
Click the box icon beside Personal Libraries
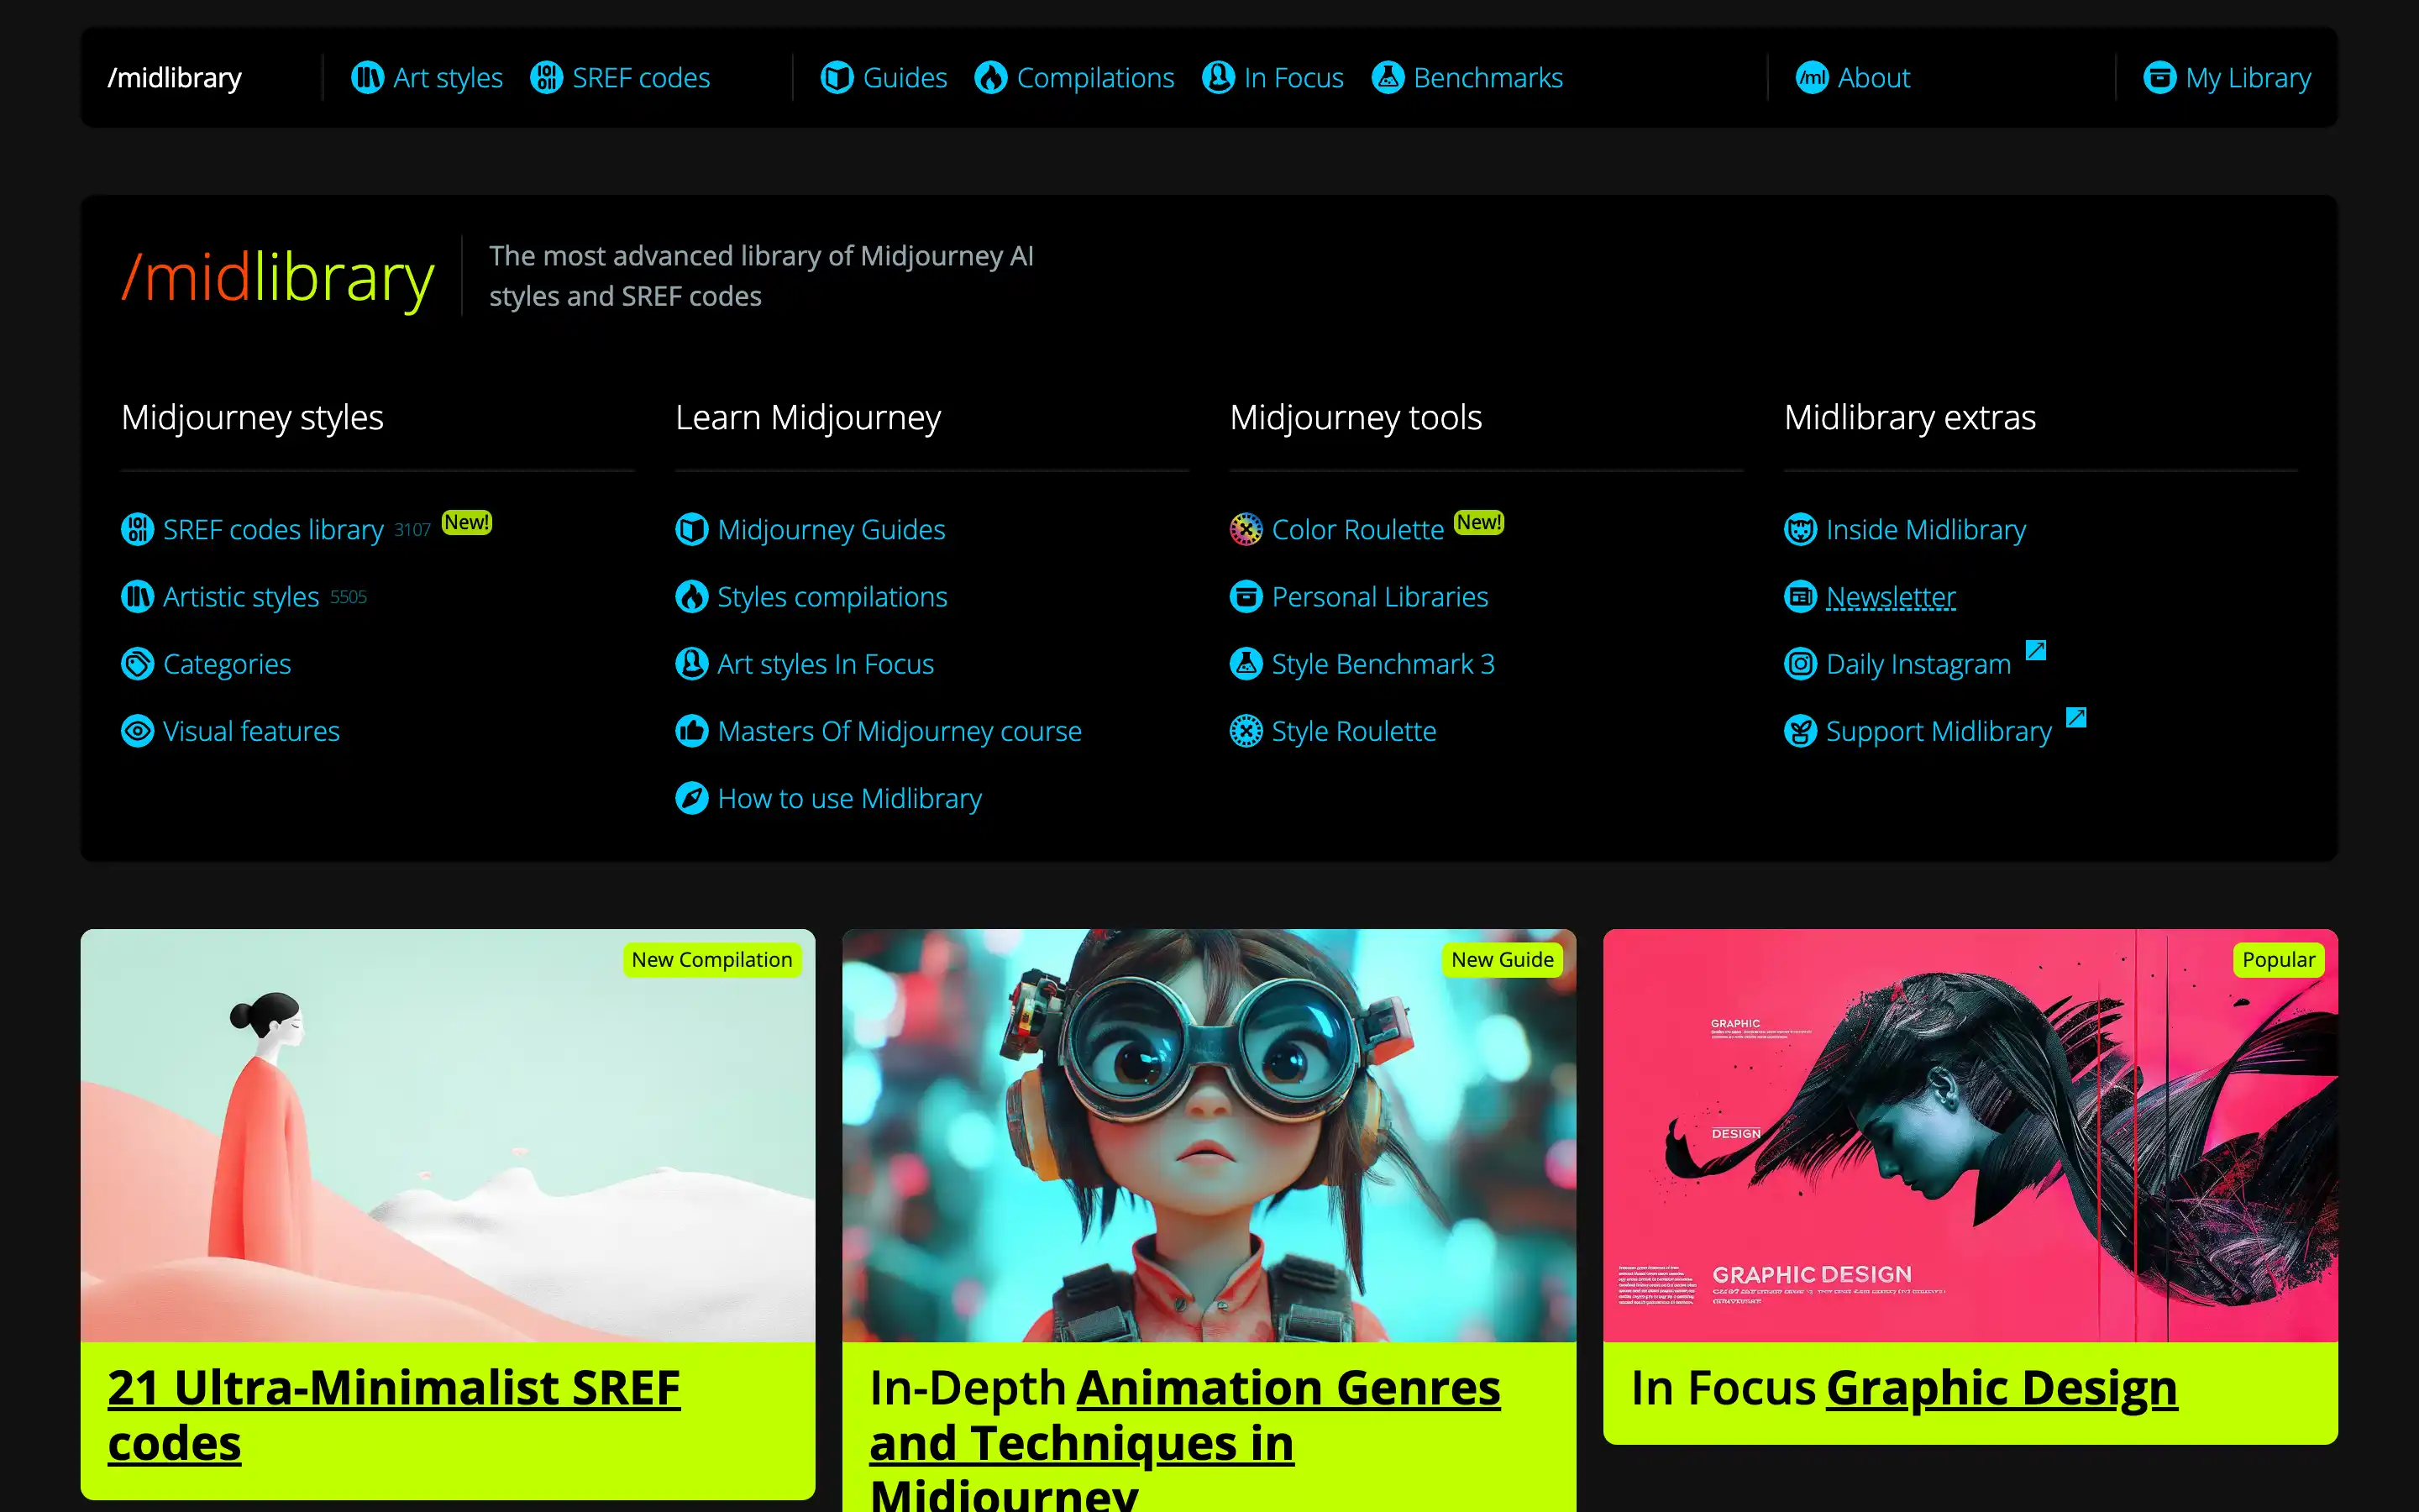[x=1246, y=596]
